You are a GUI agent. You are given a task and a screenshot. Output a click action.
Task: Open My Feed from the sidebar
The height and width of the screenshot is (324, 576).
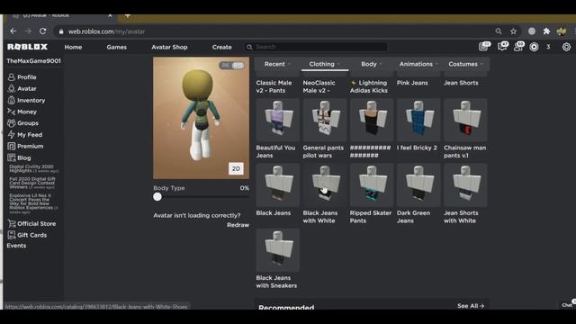(25, 135)
